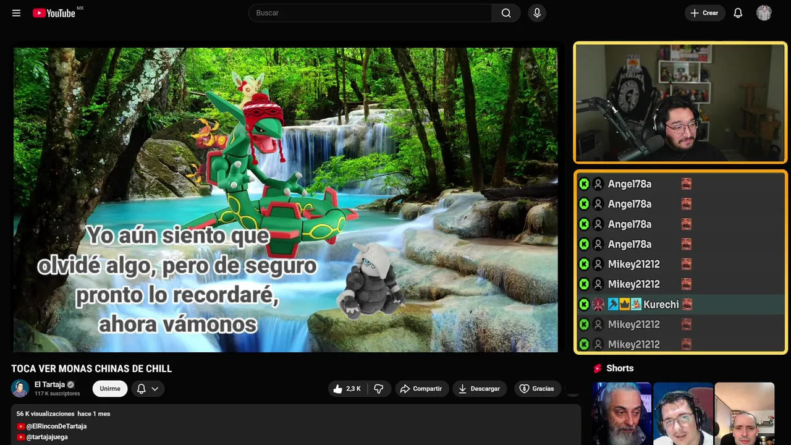Go to YouTube home via logo
791x445 pixels.
tap(54, 13)
